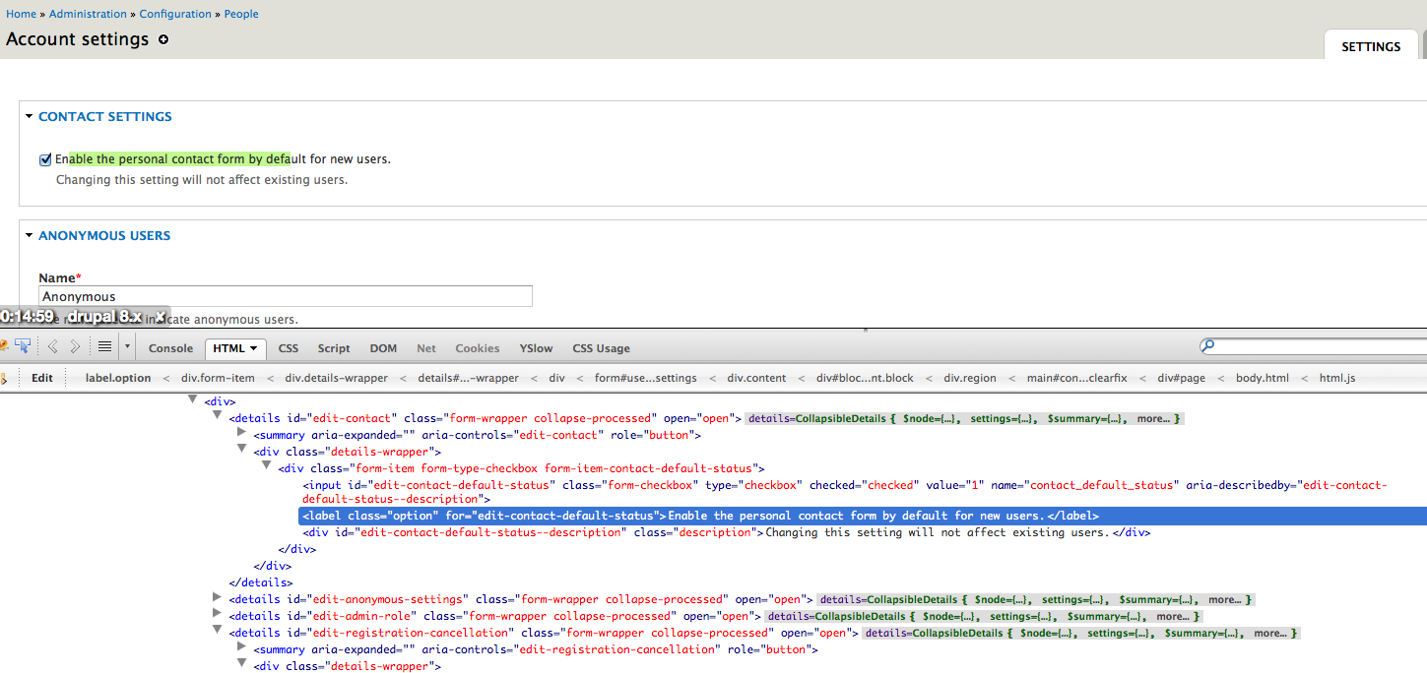Open the HTML tab dropdown arrow
1427x673 pixels.
[252, 348]
